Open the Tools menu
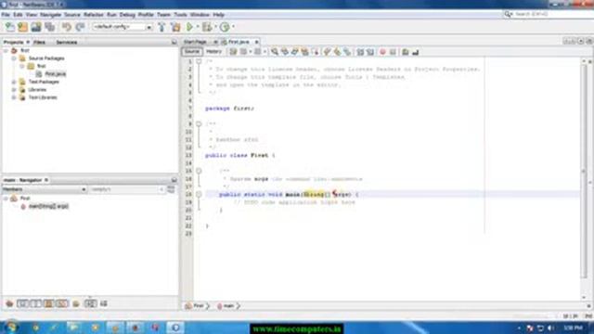This screenshot has width=594, height=334. tap(180, 15)
